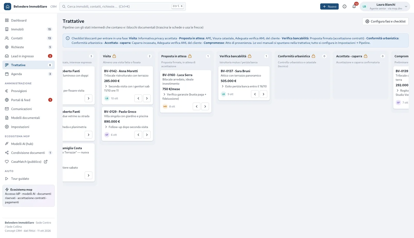
Task: Click the lock icon beside Accettata · caparra
Action: click(x=366, y=56)
